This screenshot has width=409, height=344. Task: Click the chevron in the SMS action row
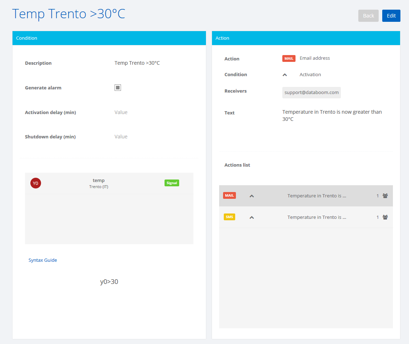tap(252, 217)
